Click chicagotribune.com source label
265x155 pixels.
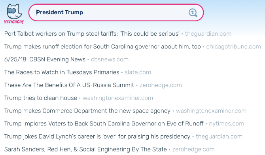point(233,46)
